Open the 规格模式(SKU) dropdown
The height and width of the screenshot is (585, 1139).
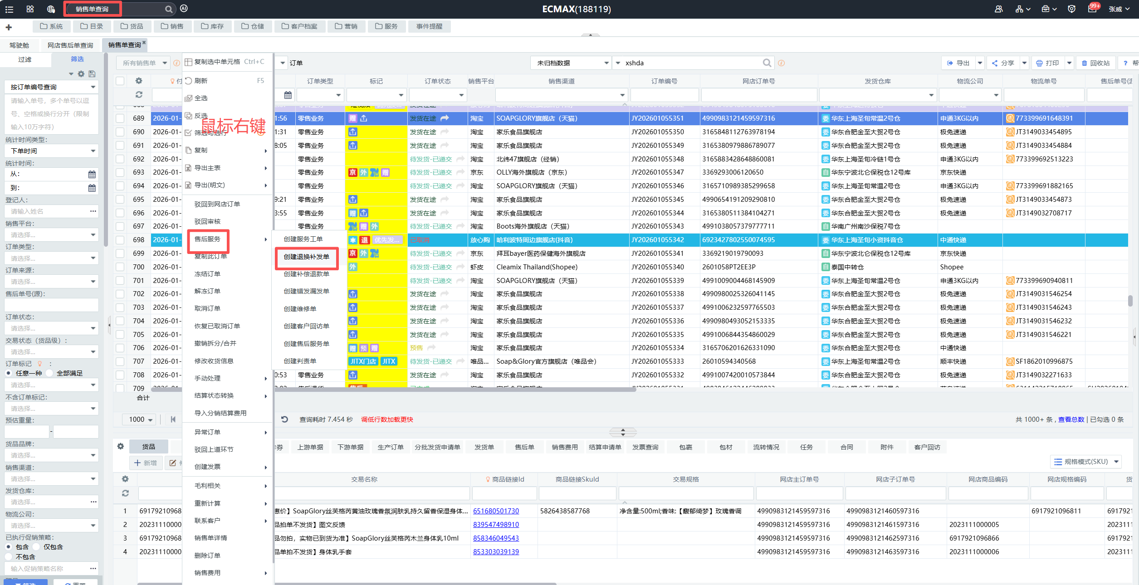[x=1086, y=462]
